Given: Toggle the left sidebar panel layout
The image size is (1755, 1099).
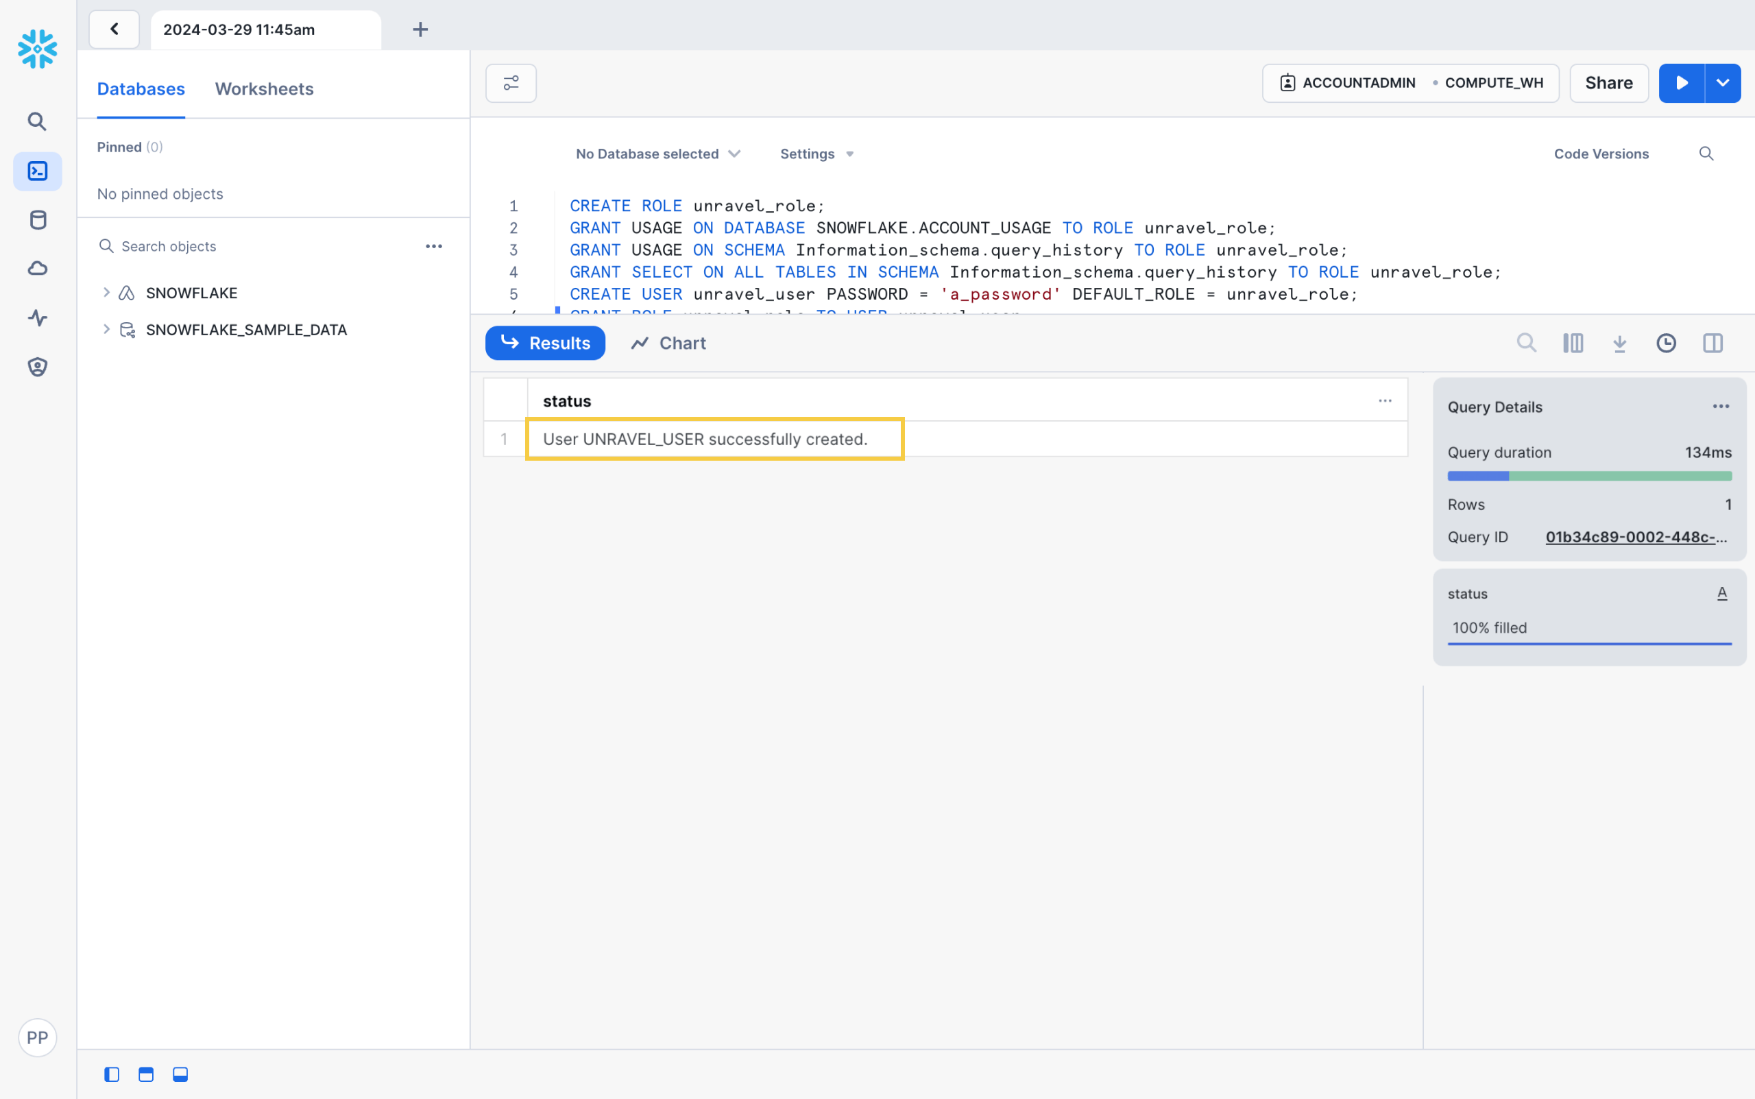Looking at the screenshot, I should pyautogui.click(x=111, y=1074).
